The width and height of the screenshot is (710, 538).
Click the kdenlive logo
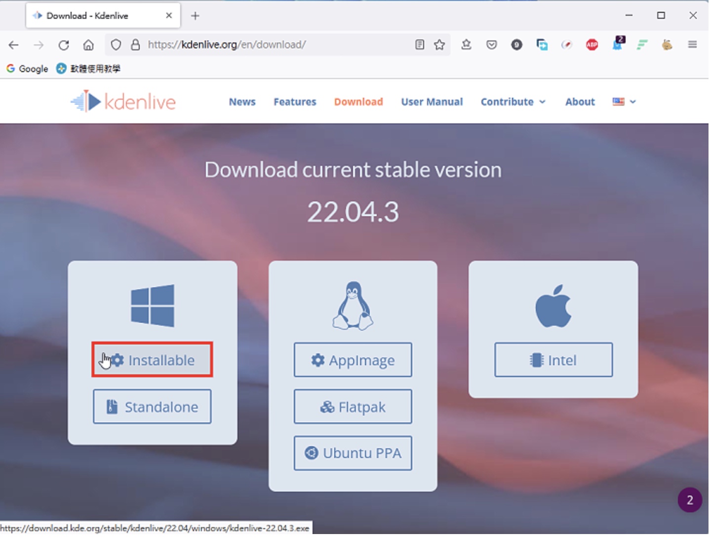coord(123,102)
